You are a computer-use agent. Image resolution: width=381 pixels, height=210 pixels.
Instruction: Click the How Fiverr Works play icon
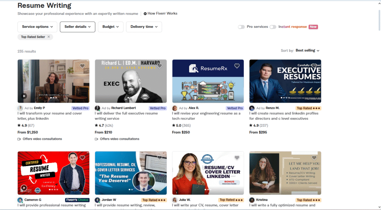pyautogui.click(x=145, y=14)
